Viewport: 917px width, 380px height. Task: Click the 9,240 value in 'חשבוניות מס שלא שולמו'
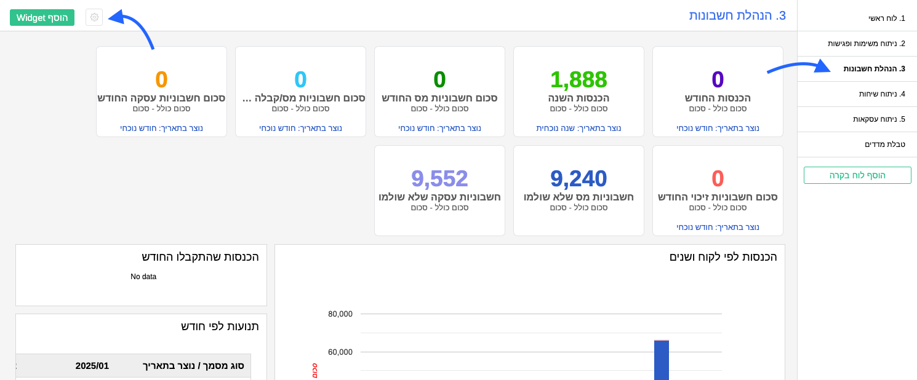pyautogui.click(x=579, y=178)
